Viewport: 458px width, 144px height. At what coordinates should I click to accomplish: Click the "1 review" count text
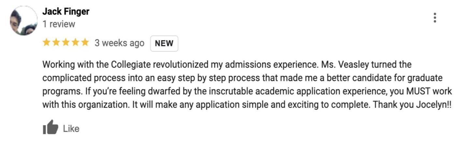click(59, 24)
